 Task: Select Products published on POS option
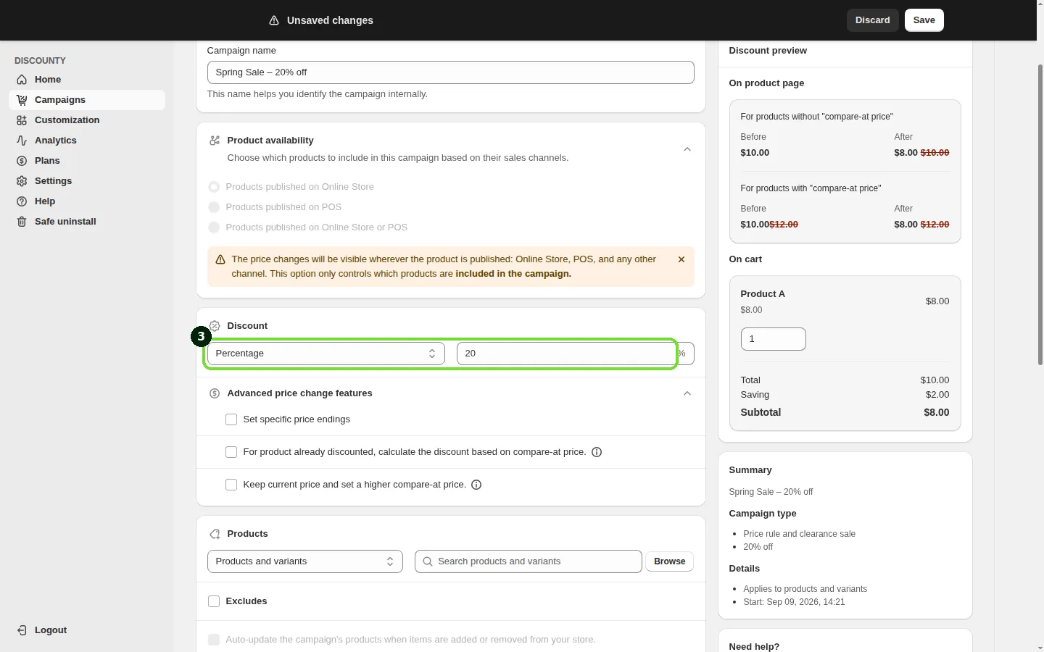coord(214,207)
